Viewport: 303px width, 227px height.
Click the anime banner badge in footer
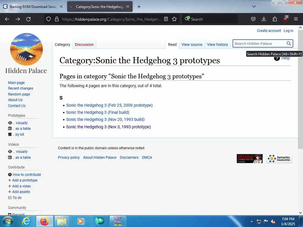[x=250, y=159]
